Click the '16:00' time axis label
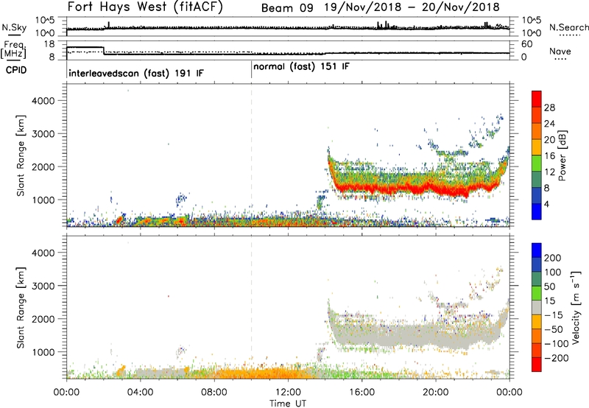The width and height of the screenshot is (589, 408). pos(361,393)
